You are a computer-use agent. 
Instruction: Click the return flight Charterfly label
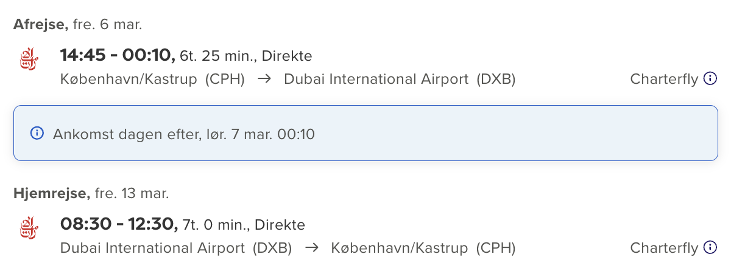664,248
